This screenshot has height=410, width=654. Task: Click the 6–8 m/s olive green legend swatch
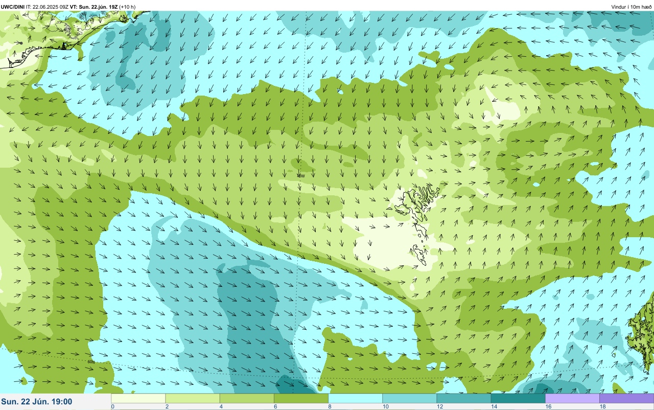click(301, 398)
